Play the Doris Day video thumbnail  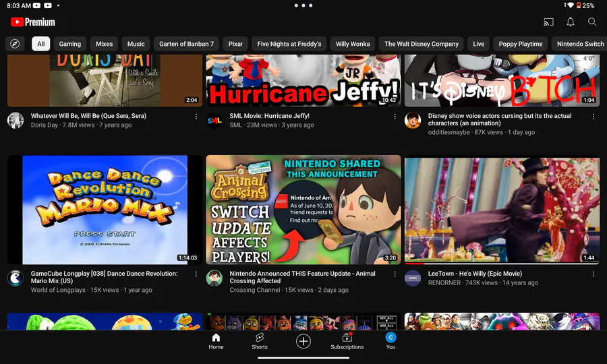[105, 80]
